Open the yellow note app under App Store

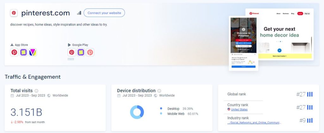point(23,52)
